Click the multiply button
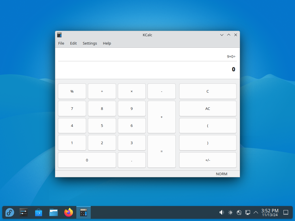The width and height of the screenshot is (295, 221). pos(132,91)
